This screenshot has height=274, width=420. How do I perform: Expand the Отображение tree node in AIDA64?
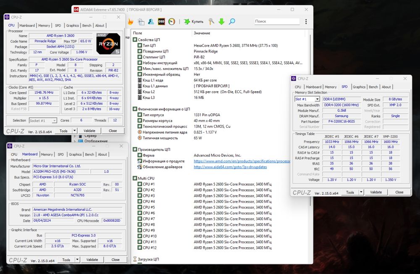[x=75, y=141]
